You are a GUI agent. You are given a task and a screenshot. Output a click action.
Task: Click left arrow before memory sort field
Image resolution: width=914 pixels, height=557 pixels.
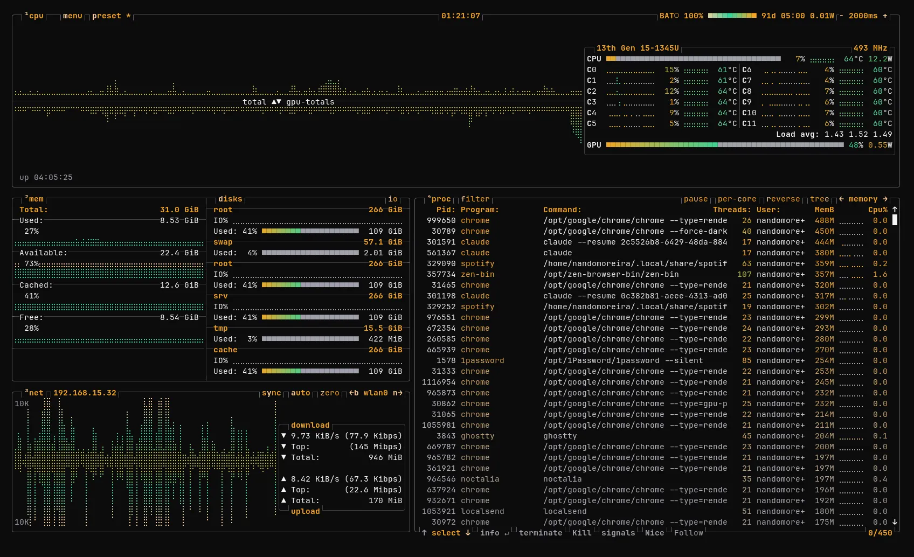(x=841, y=199)
